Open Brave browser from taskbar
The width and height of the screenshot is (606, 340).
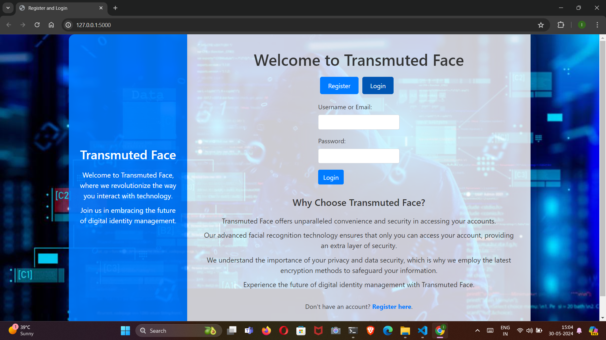(x=370, y=331)
